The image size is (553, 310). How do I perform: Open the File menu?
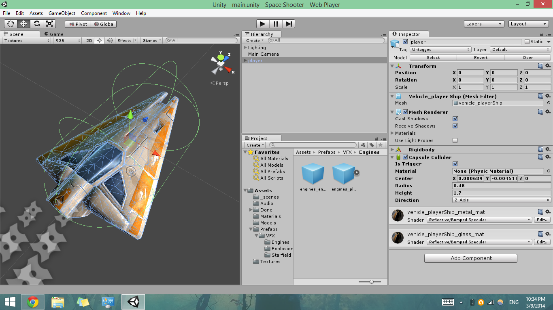6,13
